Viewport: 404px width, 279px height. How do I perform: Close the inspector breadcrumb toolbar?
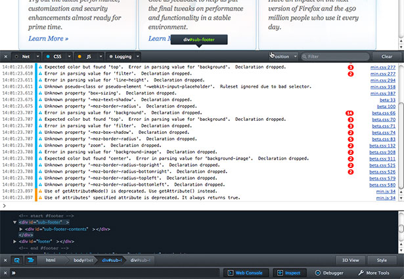click(x=5, y=260)
